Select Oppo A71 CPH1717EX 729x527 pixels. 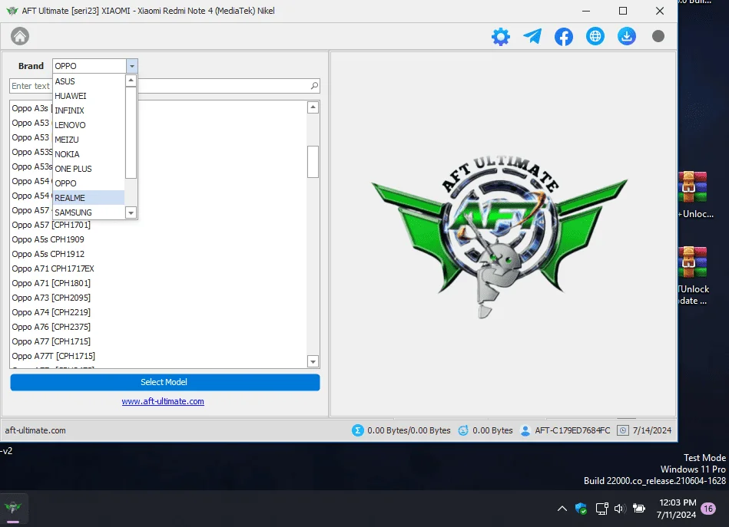point(158,268)
